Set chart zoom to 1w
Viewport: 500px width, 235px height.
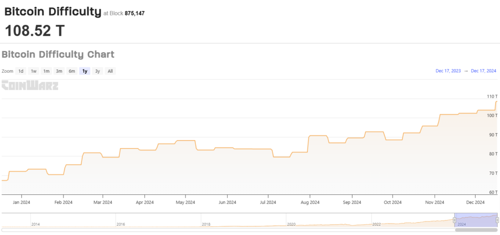click(x=34, y=71)
